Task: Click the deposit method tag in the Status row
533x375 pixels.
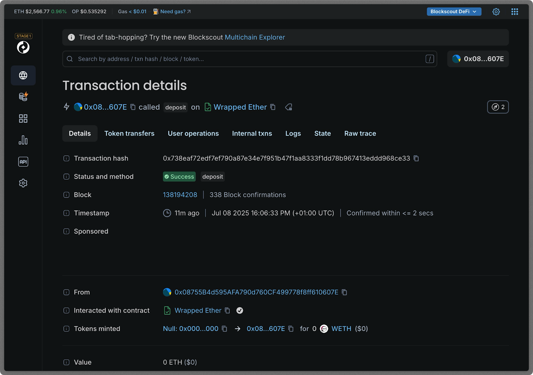Action: pyautogui.click(x=213, y=177)
